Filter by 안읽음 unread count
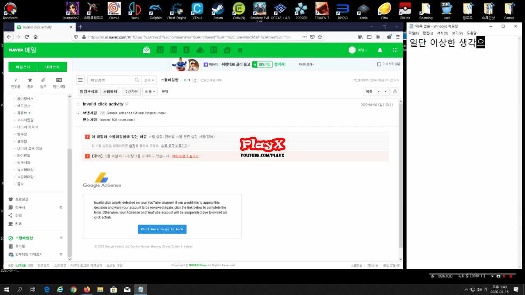The height and width of the screenshot is (295, 525). tap(16, 83)
